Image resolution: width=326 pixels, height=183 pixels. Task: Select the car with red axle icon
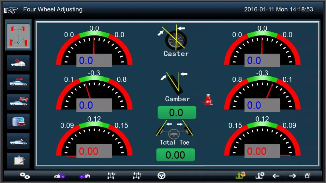pos(18,102)
